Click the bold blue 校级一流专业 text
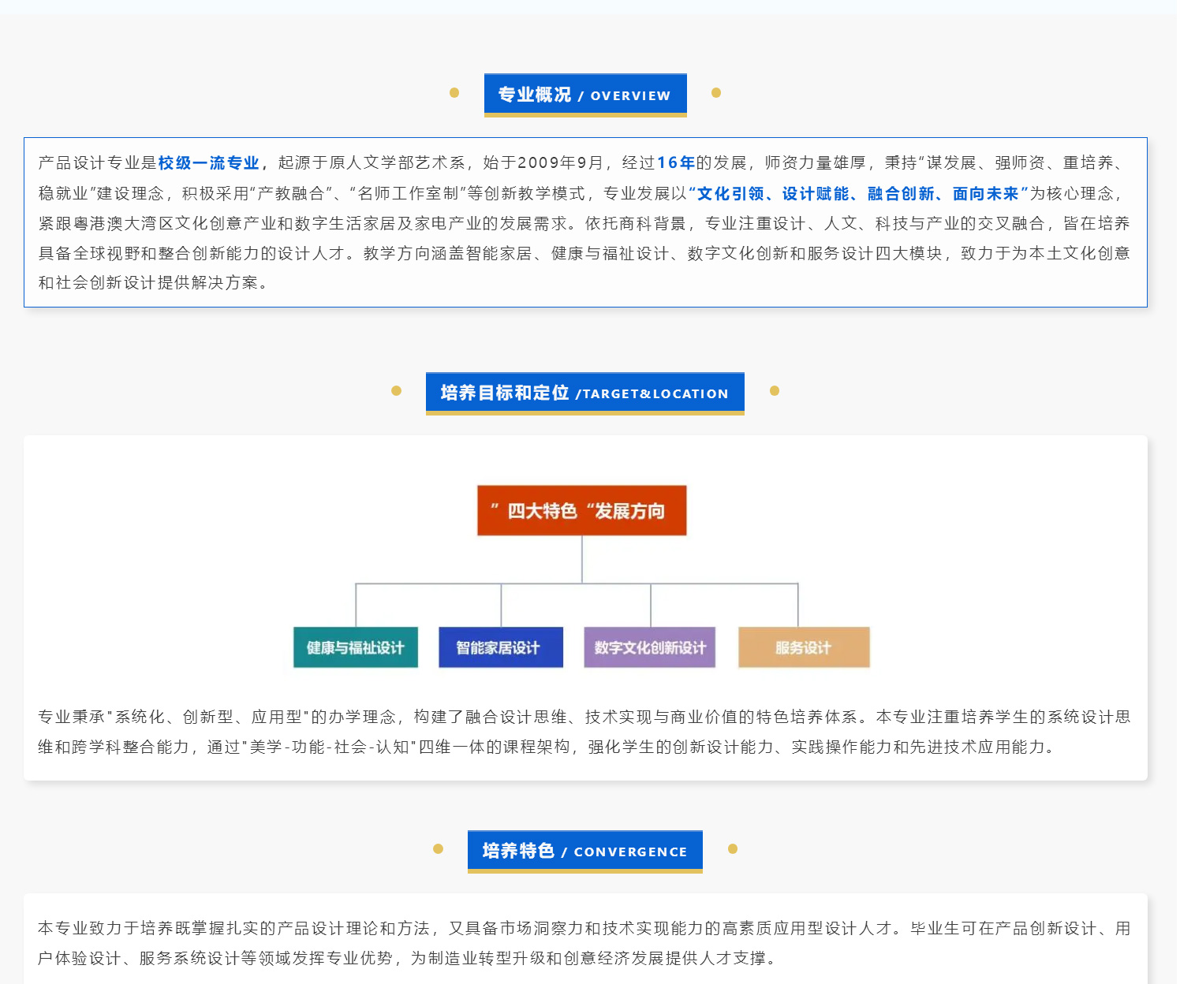 click(x=209, y=163)
